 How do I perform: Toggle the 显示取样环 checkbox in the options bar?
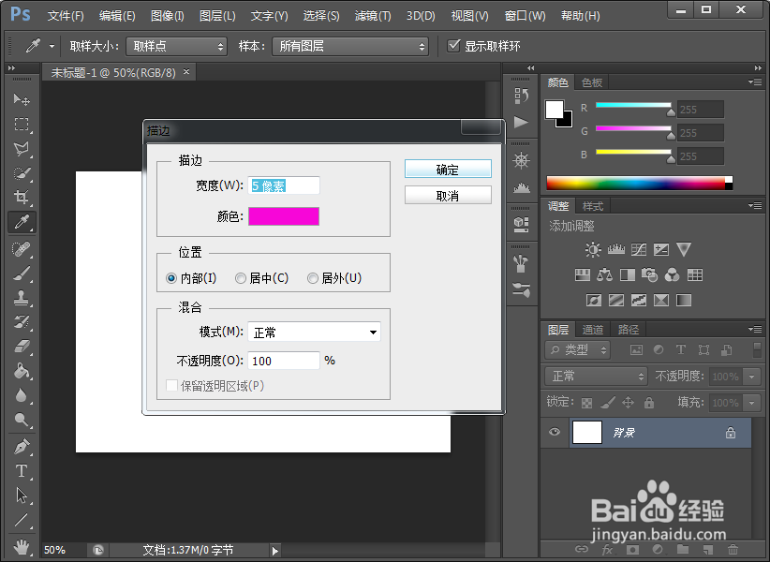[x=454, y=45]
